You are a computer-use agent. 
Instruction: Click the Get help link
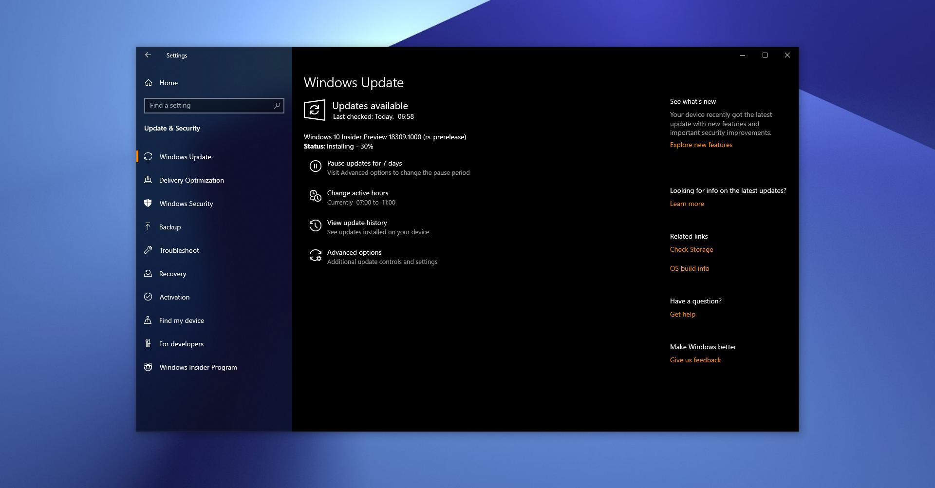pyautogui.click(x=683, y=314)
